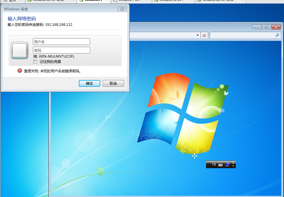The image size is (284, 197).
Task: Close the Windows 安全 dialog
Action: 122,9
